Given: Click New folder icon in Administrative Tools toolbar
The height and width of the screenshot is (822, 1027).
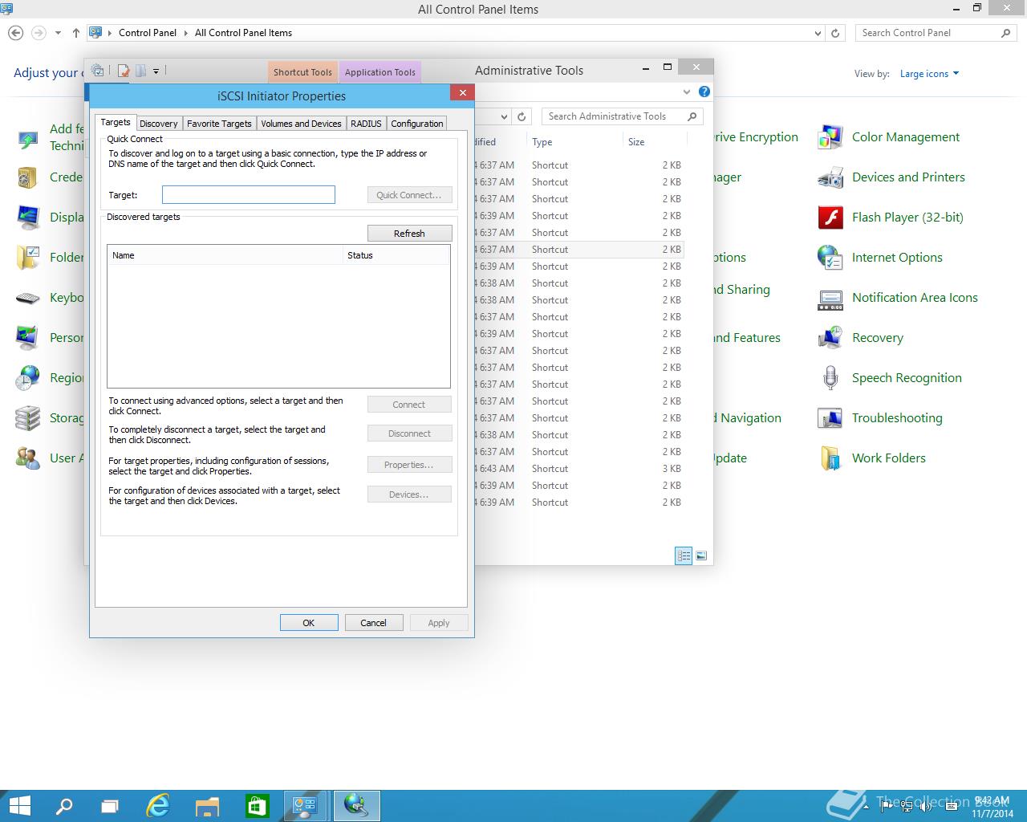Looking at the screenshot, I should click(x=140, y=71).
